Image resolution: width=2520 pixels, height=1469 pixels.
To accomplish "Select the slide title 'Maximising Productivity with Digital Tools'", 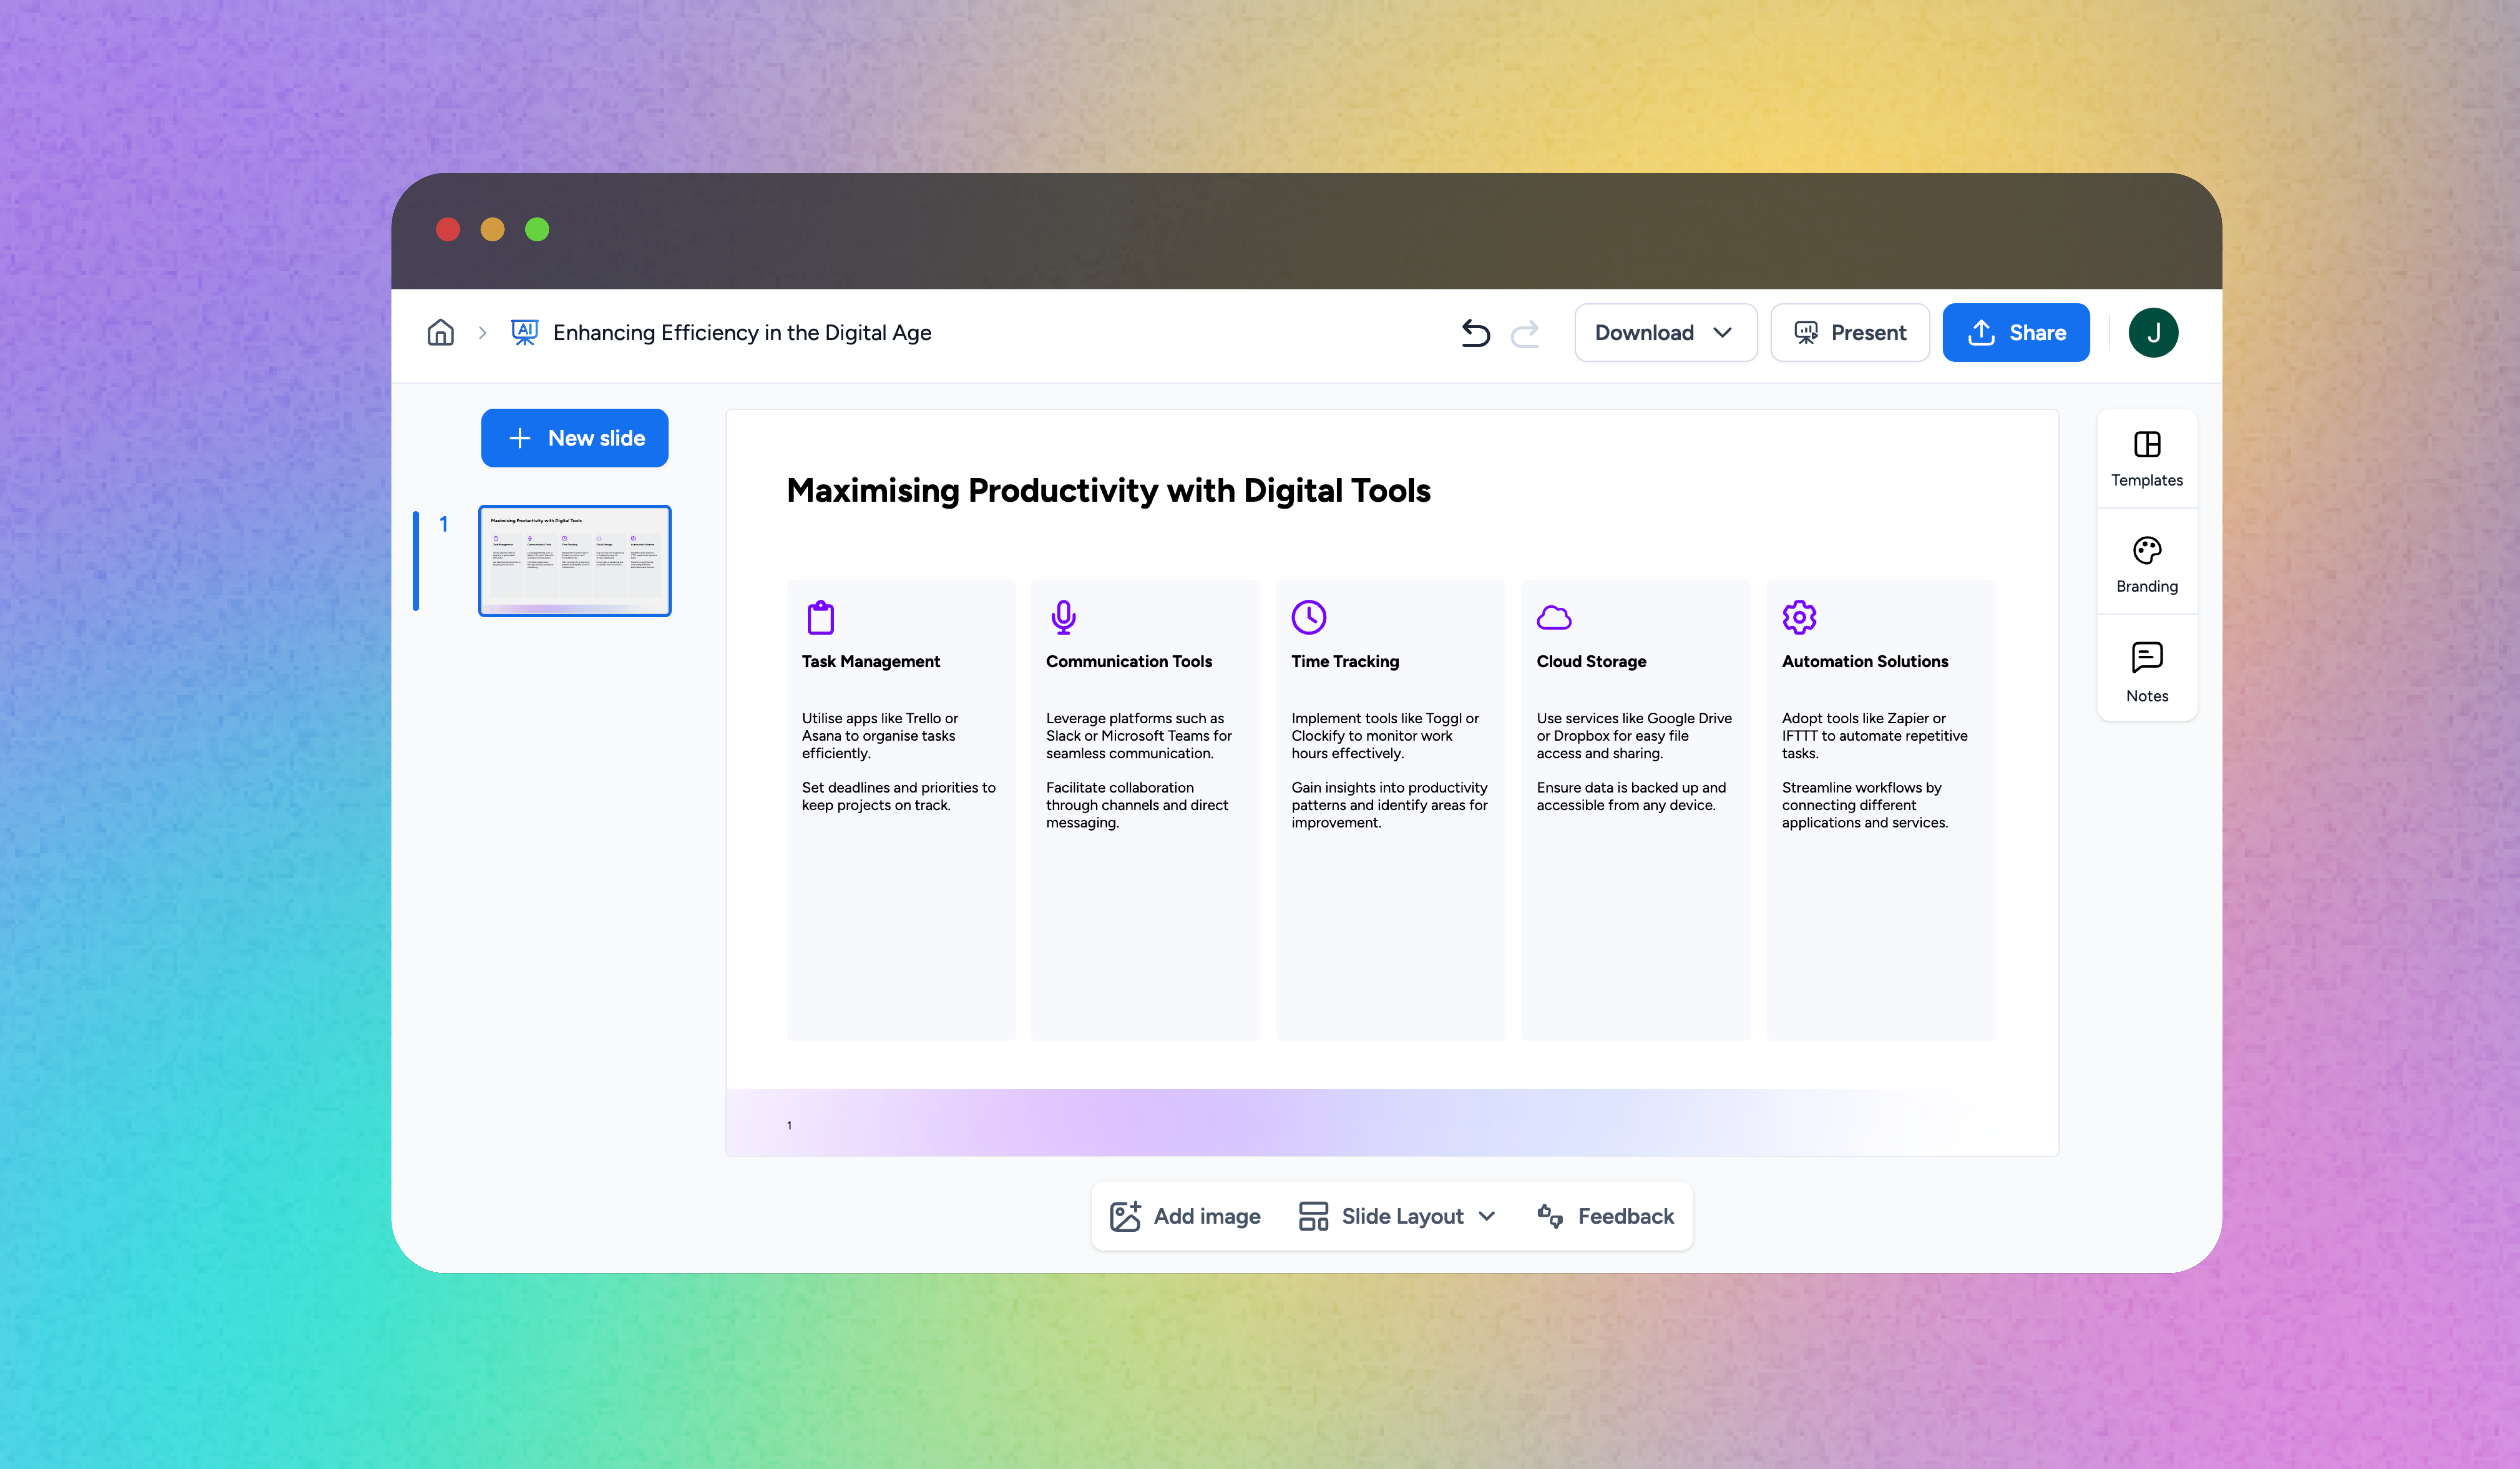I will tap(1108, 491).
